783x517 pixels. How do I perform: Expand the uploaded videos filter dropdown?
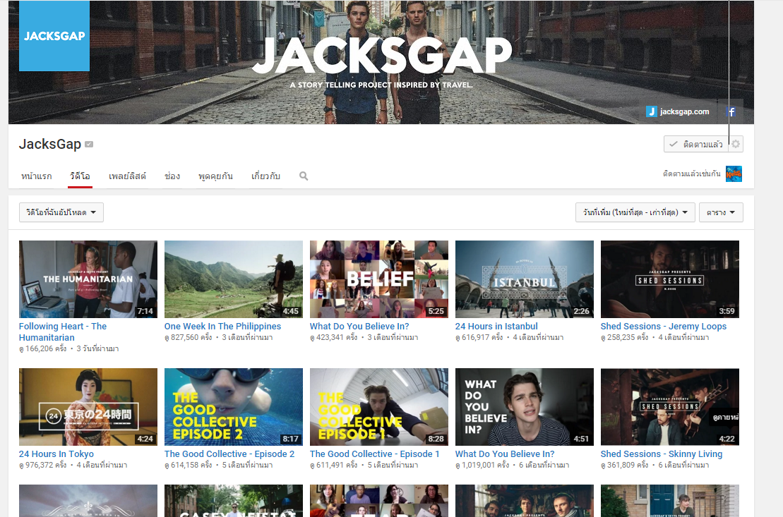coord(61,212)
